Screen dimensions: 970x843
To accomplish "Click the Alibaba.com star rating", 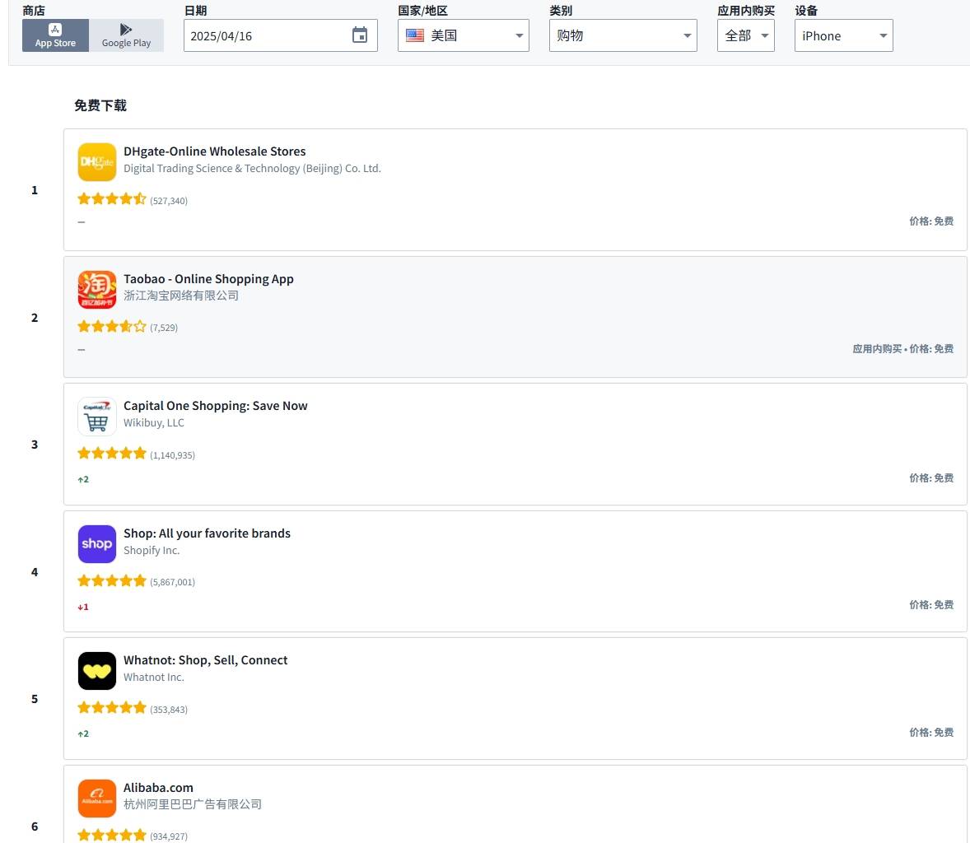I will point(112,835).
